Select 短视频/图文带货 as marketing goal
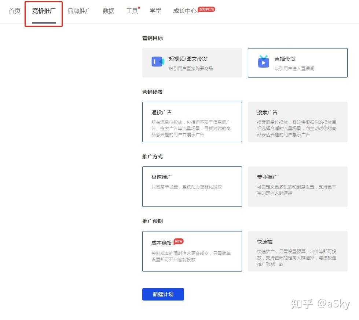Image resolution: width=359 pixels, height=320 pixels. [x=192, y=62]
